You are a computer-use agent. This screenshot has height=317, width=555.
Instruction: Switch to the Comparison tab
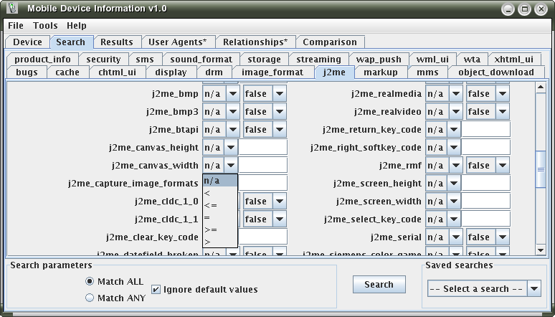329,42
